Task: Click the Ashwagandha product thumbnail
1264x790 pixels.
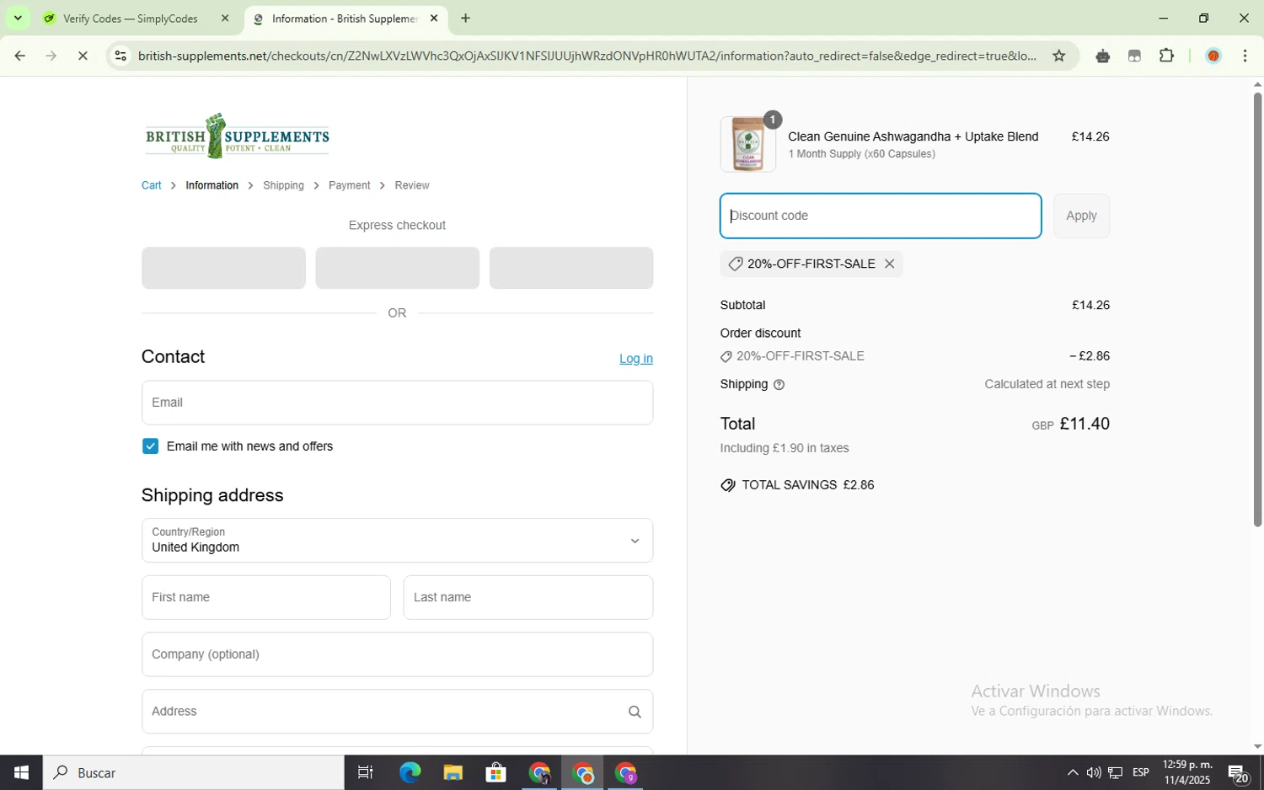Action: point(747,144)
